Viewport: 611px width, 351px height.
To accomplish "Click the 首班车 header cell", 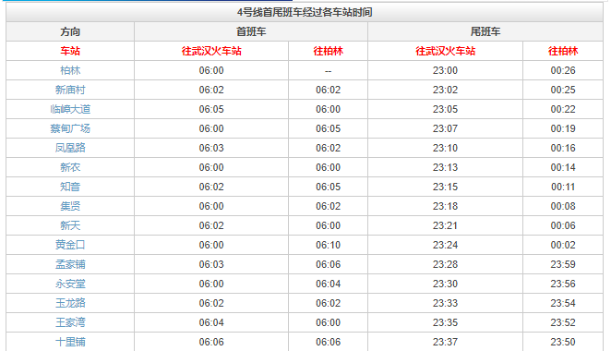I will (251, 32).
